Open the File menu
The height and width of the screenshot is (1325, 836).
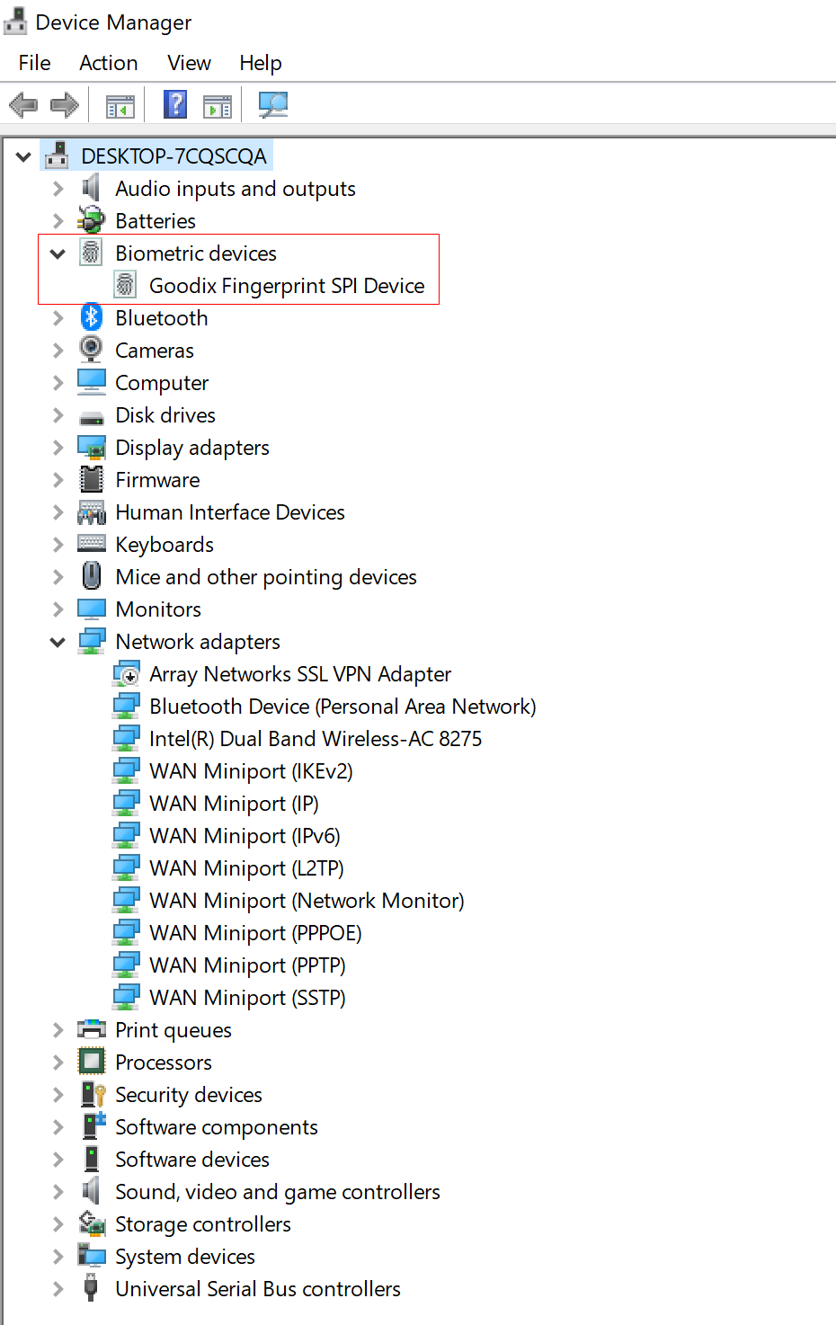[34, 63]
